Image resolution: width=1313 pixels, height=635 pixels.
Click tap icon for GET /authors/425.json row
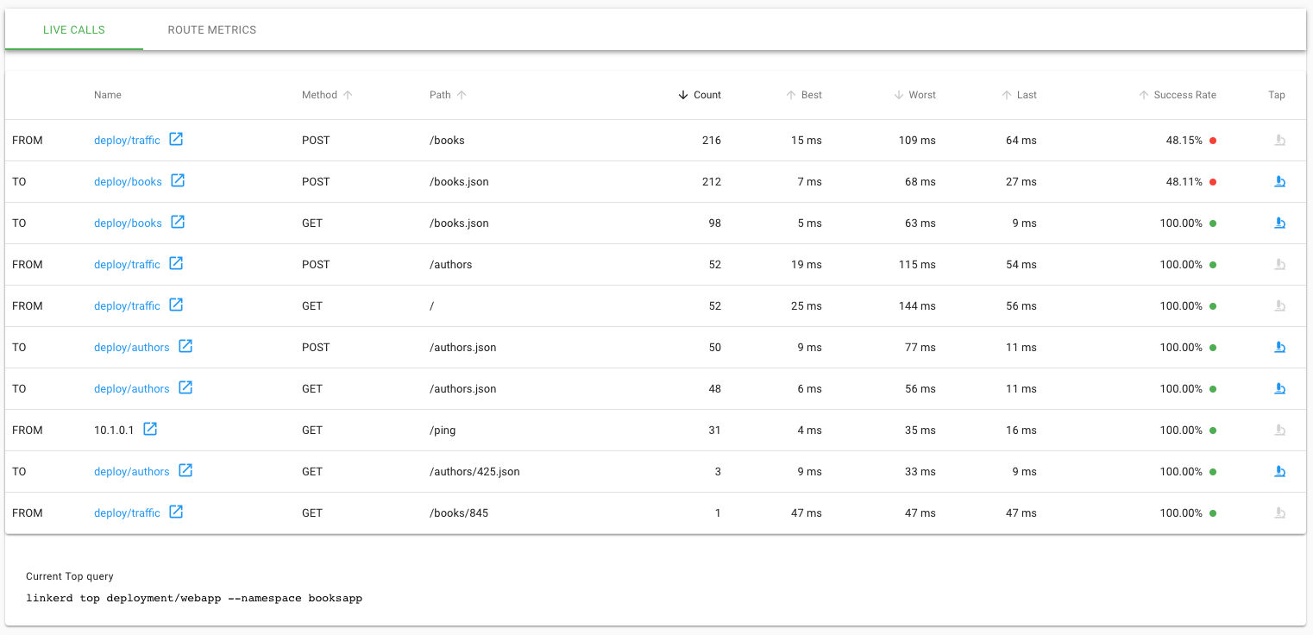[1280, 471]
